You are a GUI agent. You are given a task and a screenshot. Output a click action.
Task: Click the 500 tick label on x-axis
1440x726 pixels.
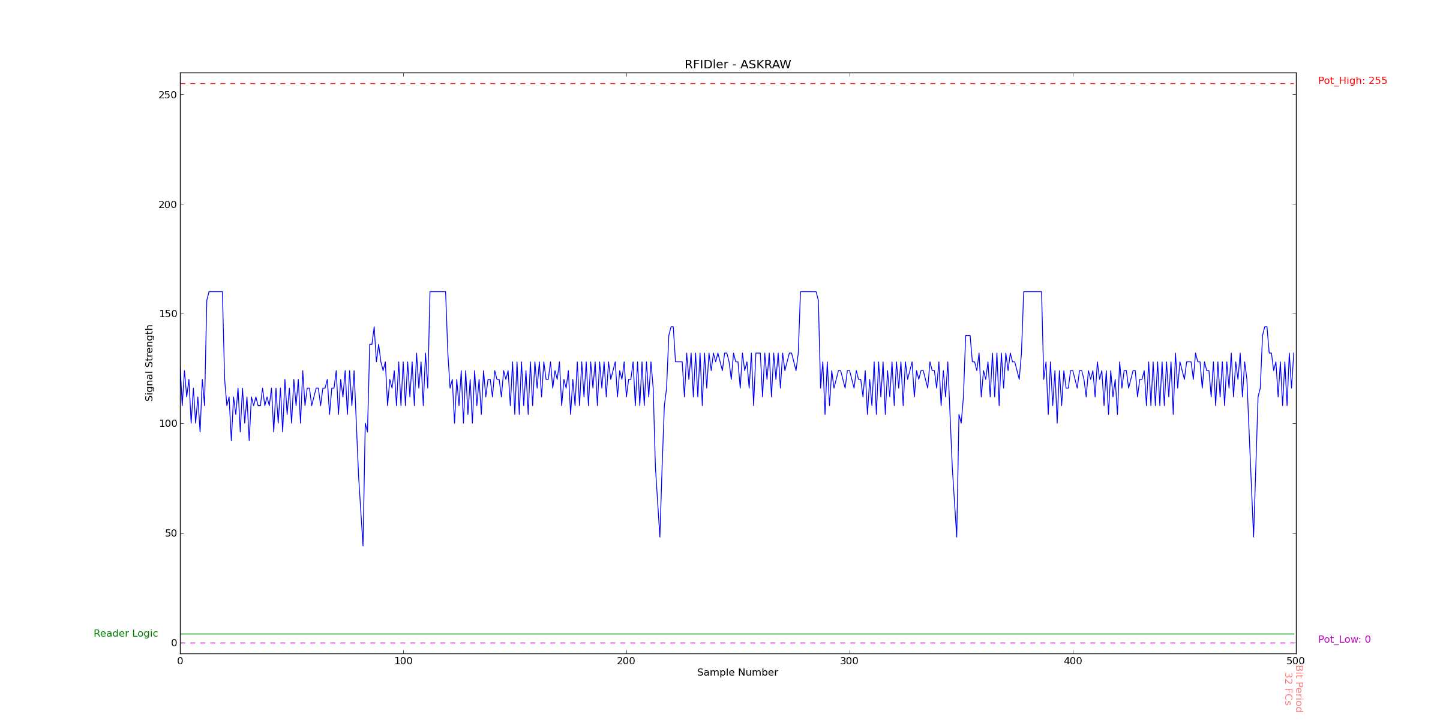tap(1295, 661)
